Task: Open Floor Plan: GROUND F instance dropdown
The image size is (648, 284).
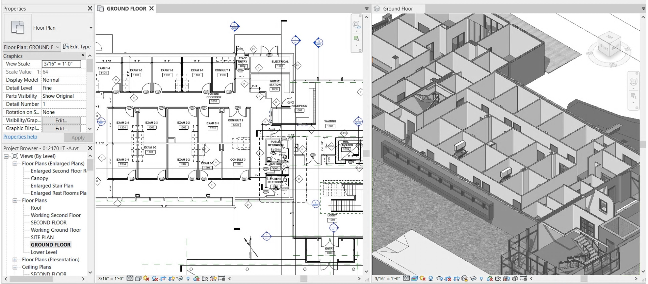Action: click(32, 47)
